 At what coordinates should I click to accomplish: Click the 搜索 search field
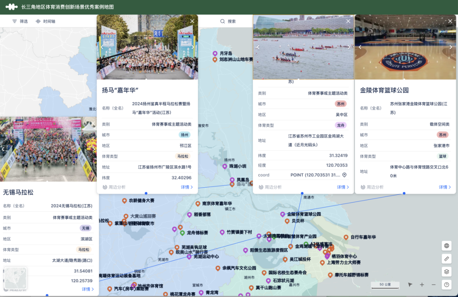228,21
